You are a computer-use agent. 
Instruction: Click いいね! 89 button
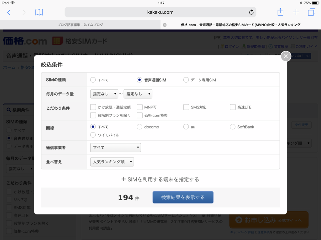coord(301,56)
